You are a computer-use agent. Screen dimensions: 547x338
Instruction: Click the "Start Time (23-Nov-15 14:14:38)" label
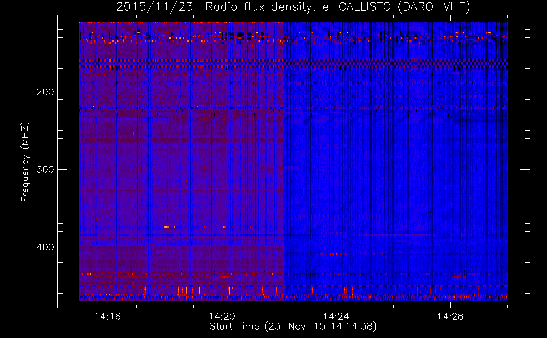pyautogui.click(x=293, y=327)
